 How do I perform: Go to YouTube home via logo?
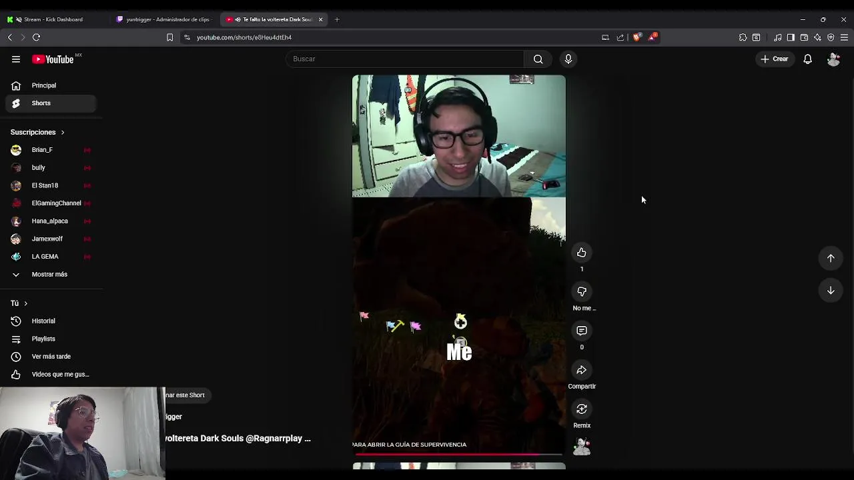(53, 59)
